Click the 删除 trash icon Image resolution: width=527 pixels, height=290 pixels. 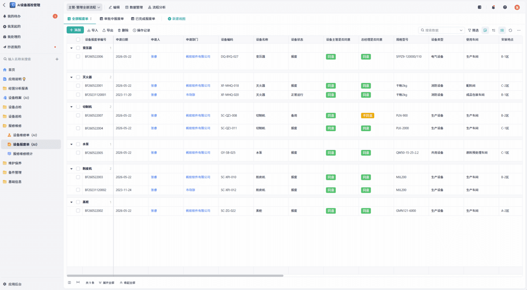(119, 30)
